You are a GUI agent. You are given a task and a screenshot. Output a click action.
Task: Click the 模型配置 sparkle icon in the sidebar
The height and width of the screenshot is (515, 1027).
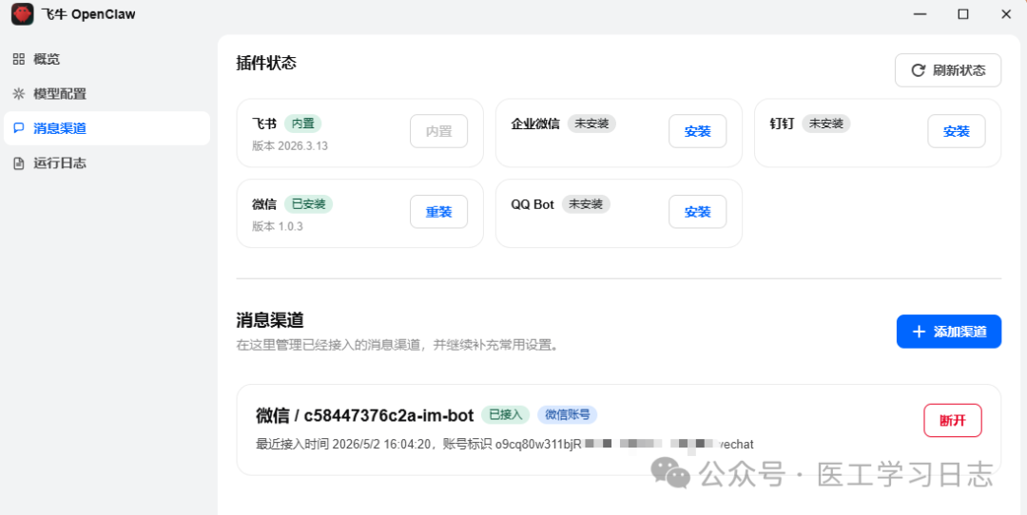pyautogui.click(x=19, y=93)
